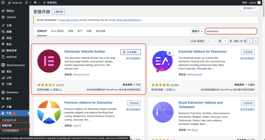Expand the 使用說明 help dropdown
The height and width of the screenshot is (140, 265).
pos(249,8)
